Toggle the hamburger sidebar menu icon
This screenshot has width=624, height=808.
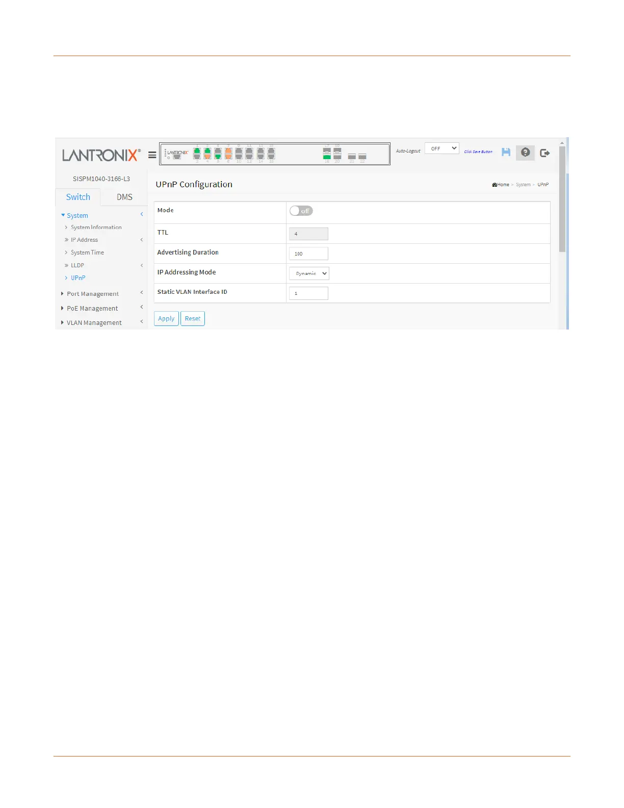(152, 155)
